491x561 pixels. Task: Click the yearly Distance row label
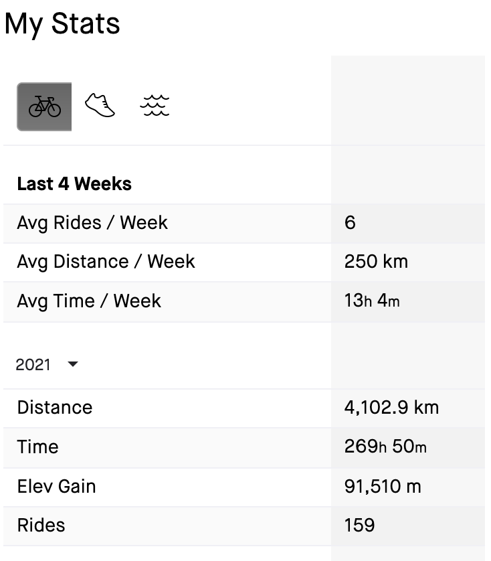55,408
